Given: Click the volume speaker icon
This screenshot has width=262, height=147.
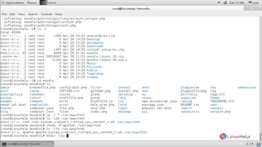Looking at the screenshot, I should click(x=219, y=2).
